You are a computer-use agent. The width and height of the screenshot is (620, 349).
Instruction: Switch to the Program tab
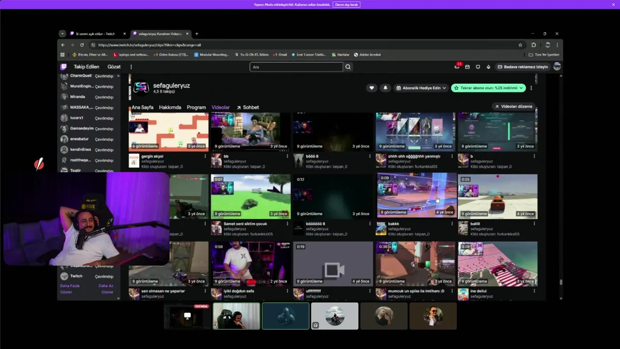pos(196,107)
